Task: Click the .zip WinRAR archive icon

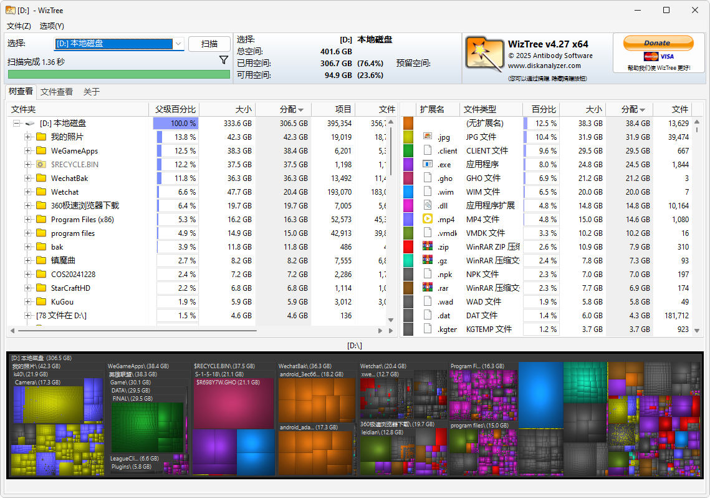Action: (x=428, y=247)
